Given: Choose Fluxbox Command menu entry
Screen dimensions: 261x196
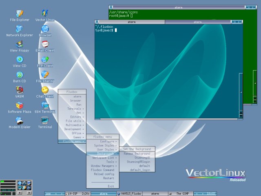Looking at the screenshot, I should pyautogui.click(x=103, y=170).
